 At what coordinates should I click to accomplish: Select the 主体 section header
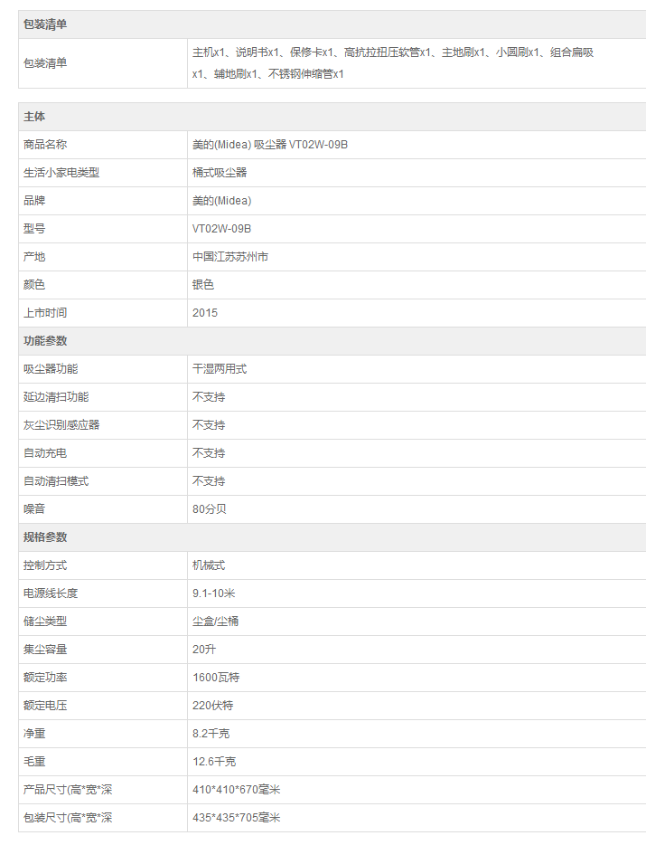34,117
